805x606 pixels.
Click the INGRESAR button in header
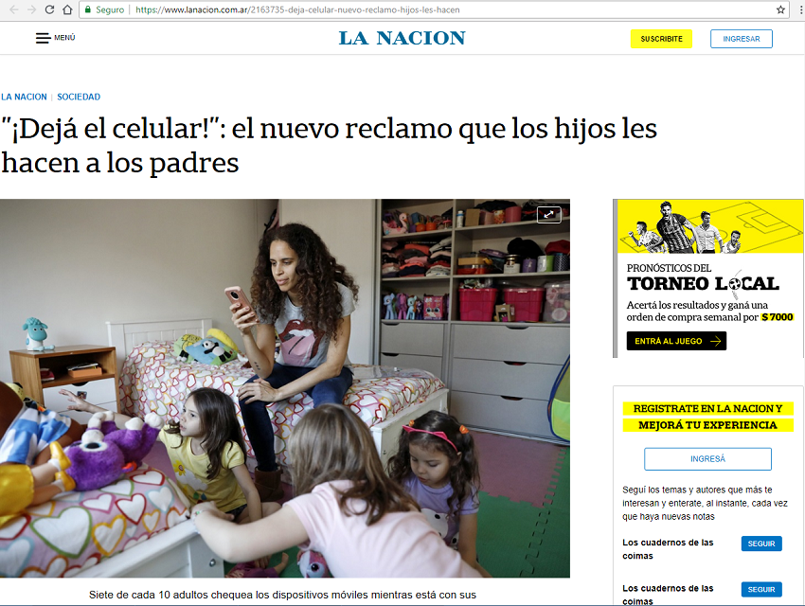742,39
